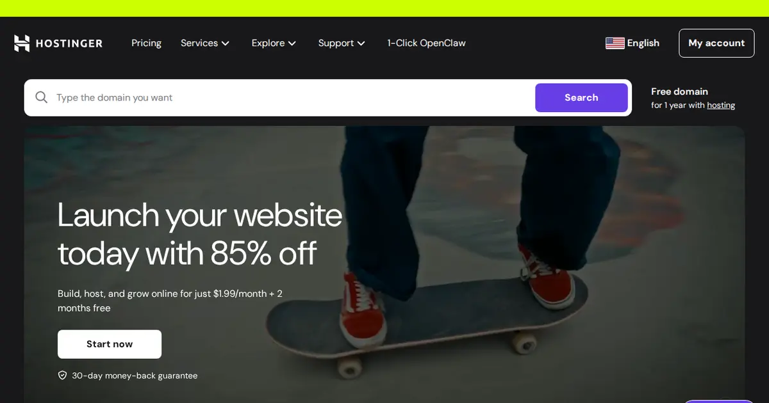This screenshot has height=403, width=769.
Task: Click the lime green announcement banner
Action: point(384,8)
